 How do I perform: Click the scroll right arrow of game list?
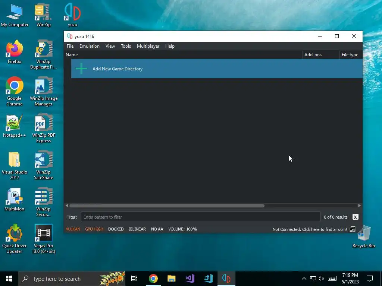360,206
